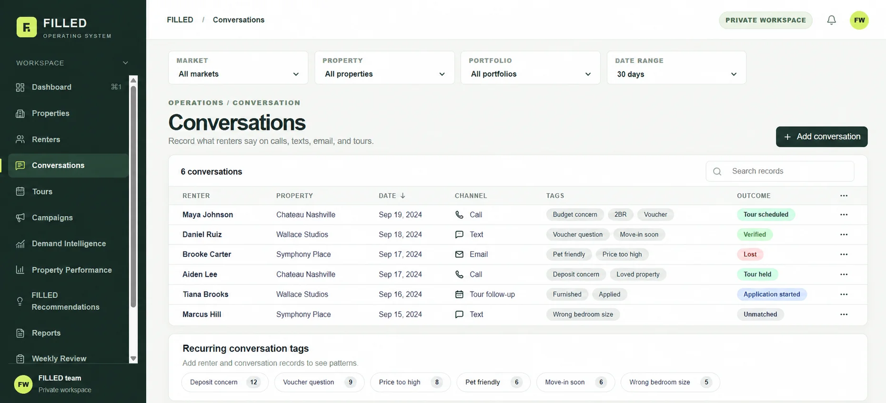
Task: Click the Dashboard grid icon
Action: [x=20, y=87]
